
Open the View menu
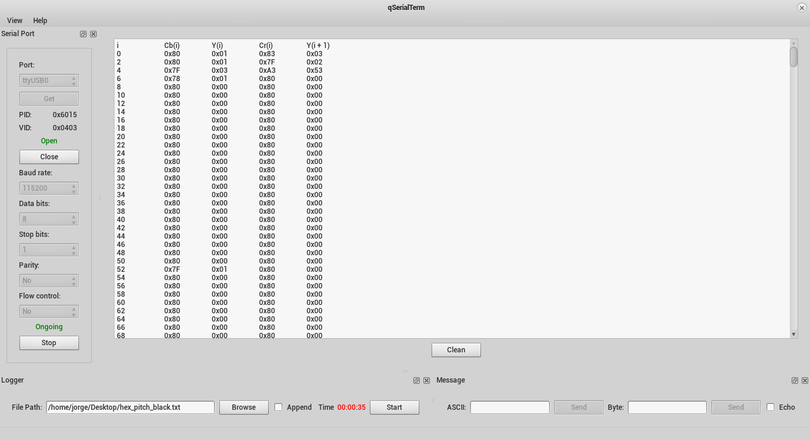(x=14, y=20)
